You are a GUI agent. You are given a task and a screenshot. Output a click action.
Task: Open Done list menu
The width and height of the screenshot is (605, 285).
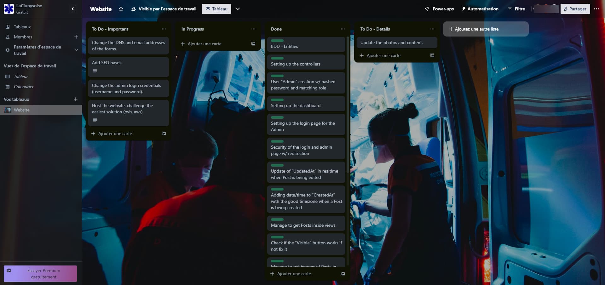[343, 29]
